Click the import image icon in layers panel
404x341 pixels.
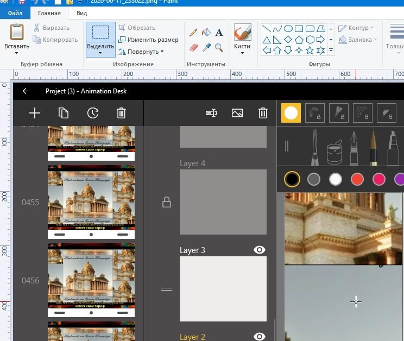tap(237, 113)
